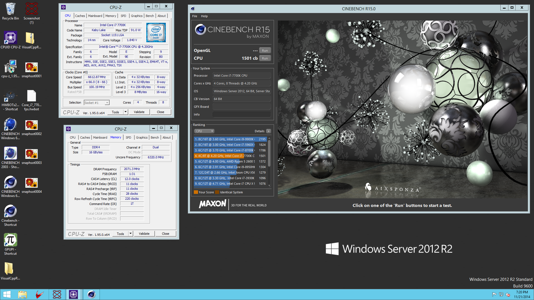
Task: Click the Cinebench rendered scene preview
Action: 402,109
